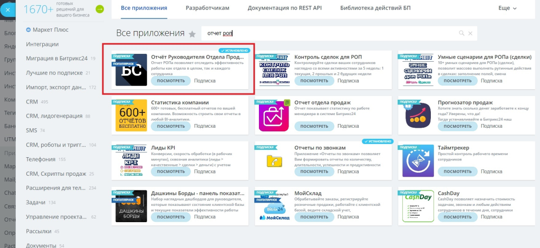Open the yellow folder 'Отчеты по звонкам' icon

(274, 160)
